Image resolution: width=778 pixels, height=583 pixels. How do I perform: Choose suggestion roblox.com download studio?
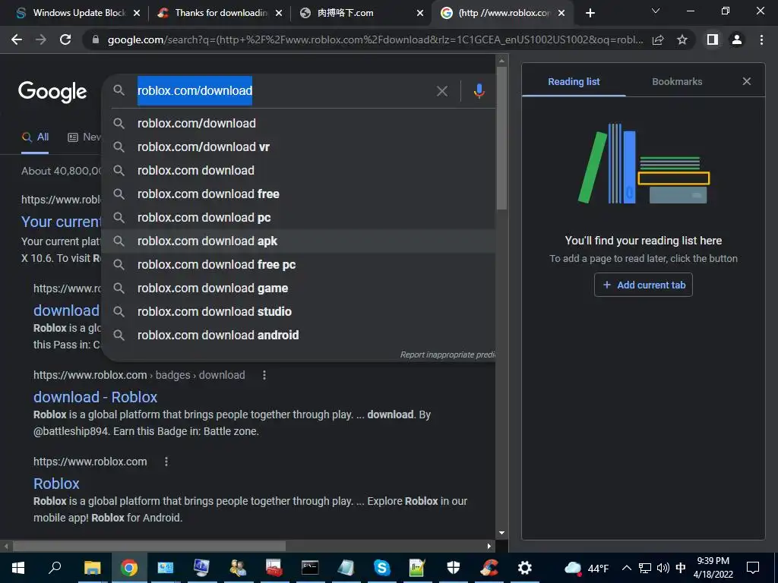[298, 312]
